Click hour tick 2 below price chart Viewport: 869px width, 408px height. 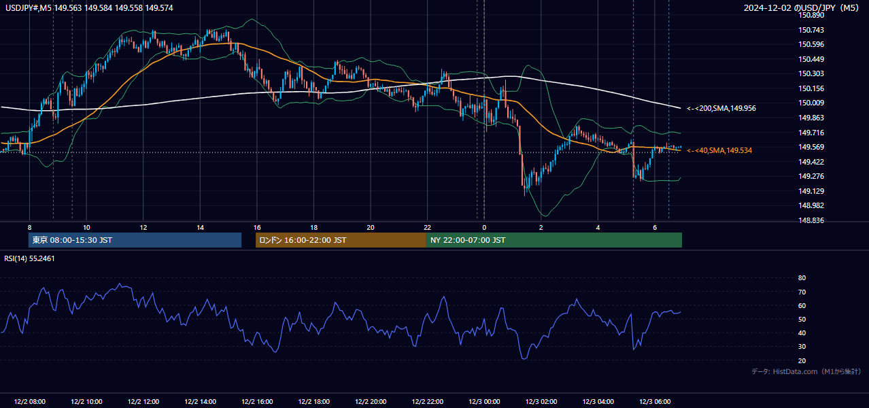541,227
